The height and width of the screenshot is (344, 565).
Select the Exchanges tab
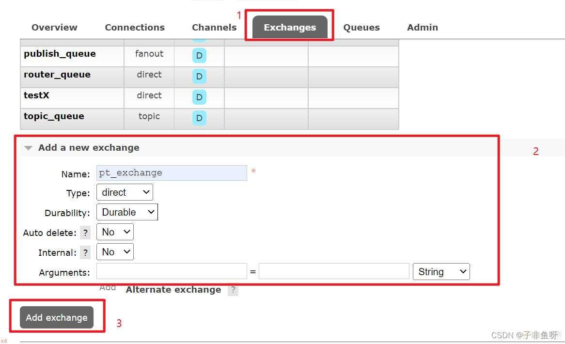[x=290, y=27]
